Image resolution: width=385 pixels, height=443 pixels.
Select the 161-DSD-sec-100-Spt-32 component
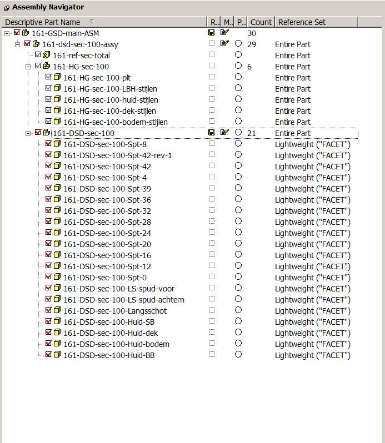coord(107,211)
